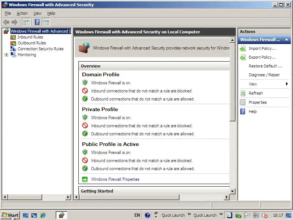Click center pane horizontal scrollbar left arrow
293x220 pixels.
76,197
